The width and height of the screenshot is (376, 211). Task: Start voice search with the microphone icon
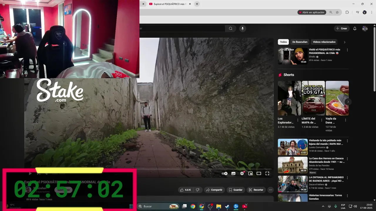tap(242, 28)
